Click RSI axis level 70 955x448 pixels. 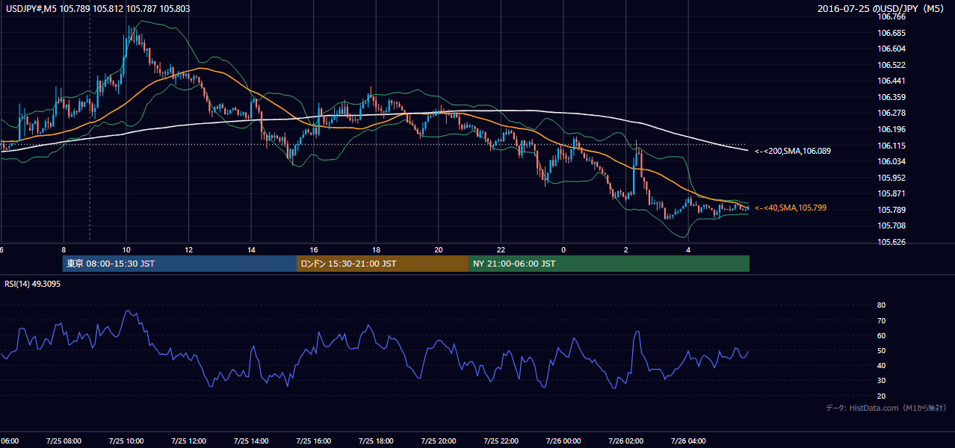(882, 320)
